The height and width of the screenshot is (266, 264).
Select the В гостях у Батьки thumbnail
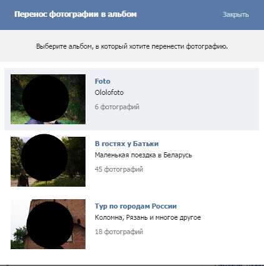click(x=48, y=162)
